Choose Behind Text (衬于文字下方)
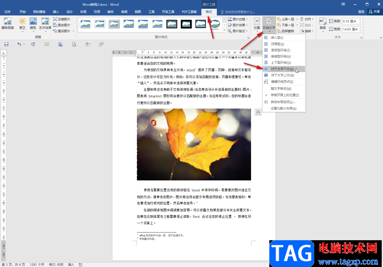 coord(284,69)
